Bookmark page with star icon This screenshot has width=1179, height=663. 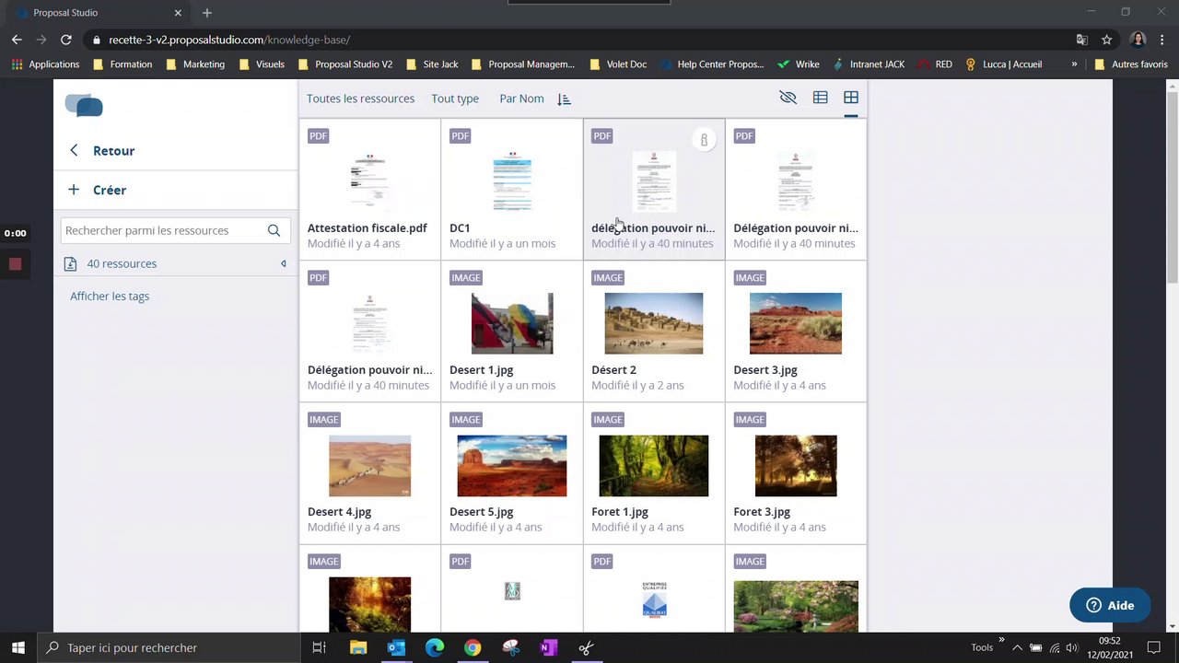[x=1106, y=40]
